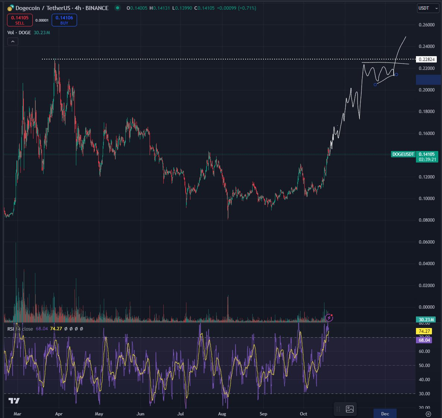Select the upper blue anchor circle on drawing

[396, 75]
